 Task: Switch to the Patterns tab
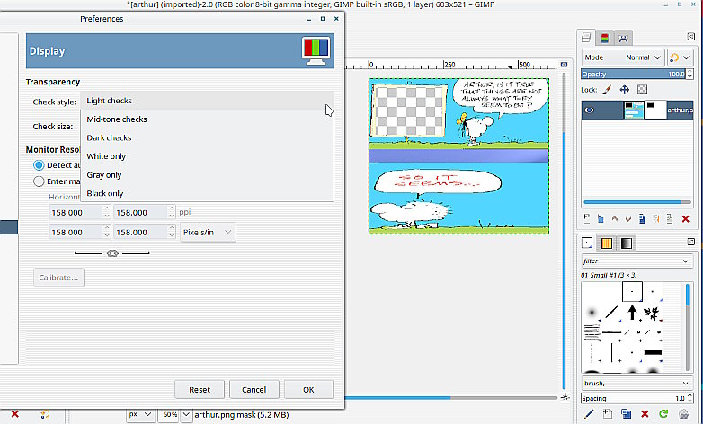[606, 243]
